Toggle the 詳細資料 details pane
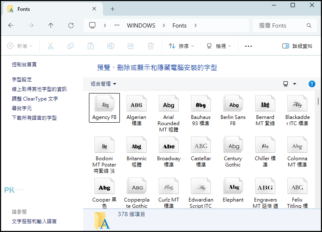The width and height of the screenshot is (322, 232). pyautogui.click(x=297, y=46)
